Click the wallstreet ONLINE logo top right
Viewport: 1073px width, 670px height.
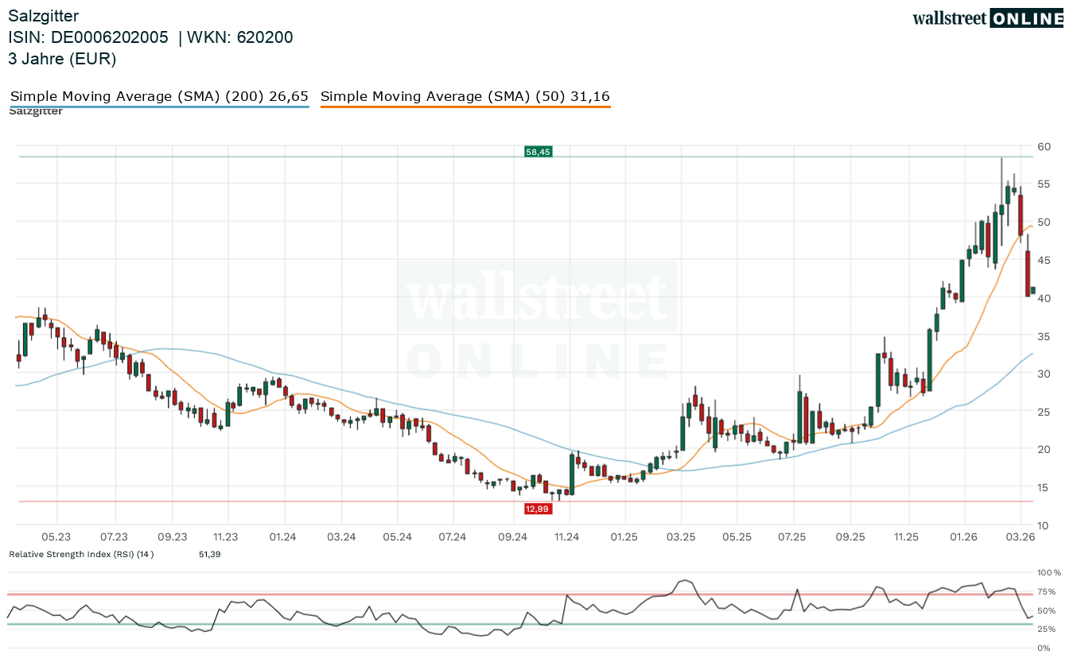[x=987, y=18]
